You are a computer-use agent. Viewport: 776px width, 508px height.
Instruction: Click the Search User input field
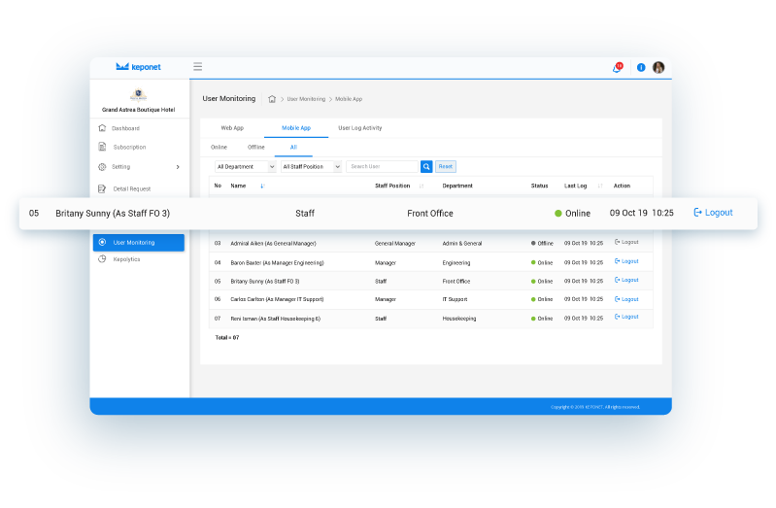pos(383,167)
